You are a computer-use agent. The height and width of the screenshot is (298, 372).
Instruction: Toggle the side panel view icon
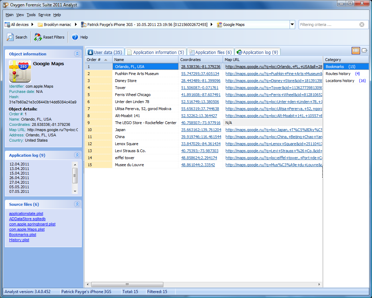tap(365, 50)
